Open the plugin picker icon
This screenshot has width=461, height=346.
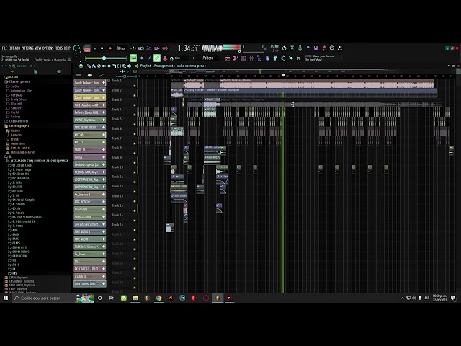click(275, 58)
